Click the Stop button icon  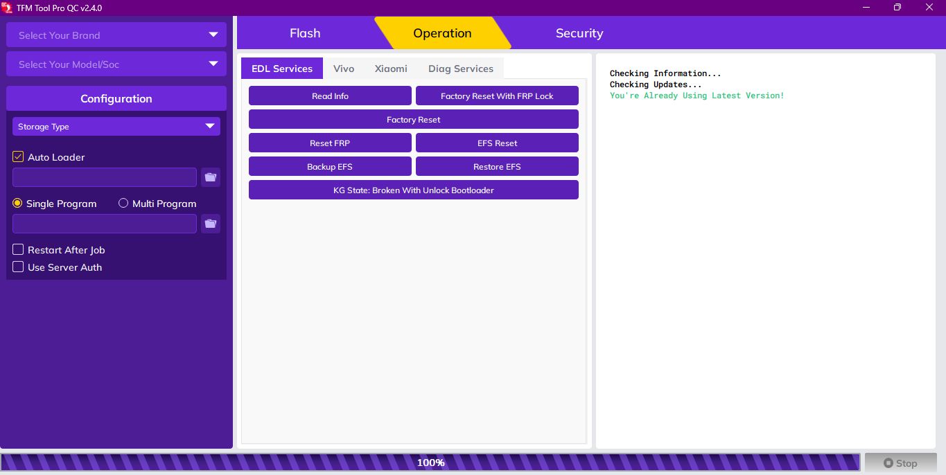coord(888,463)
